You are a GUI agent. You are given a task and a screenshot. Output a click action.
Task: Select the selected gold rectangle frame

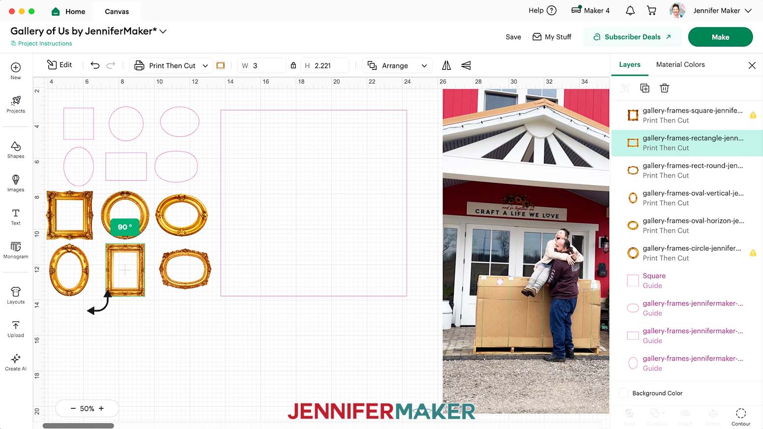[125, 270]
